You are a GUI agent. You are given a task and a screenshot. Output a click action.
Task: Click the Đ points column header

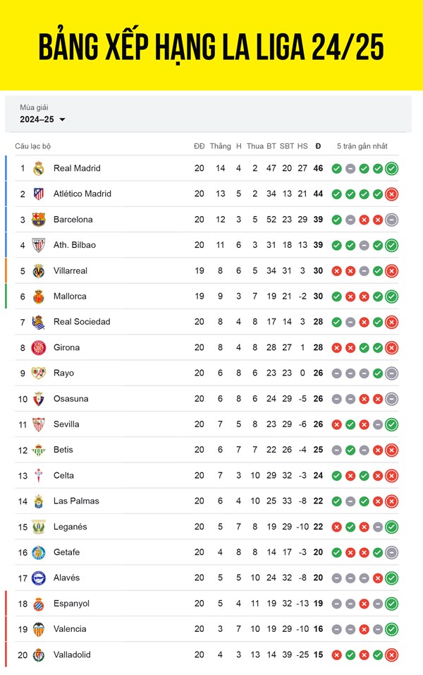tap(318, 146)
